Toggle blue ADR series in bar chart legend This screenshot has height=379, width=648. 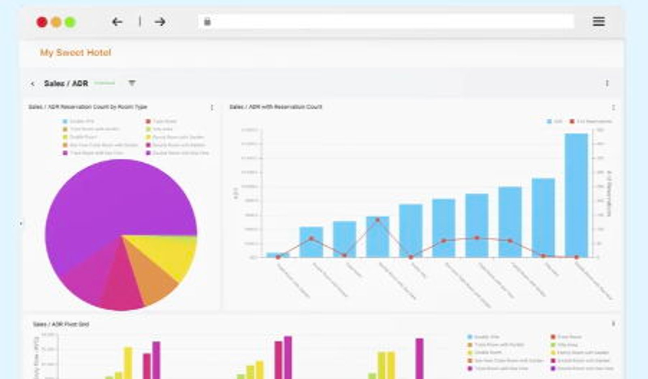(x=555, y=121)
